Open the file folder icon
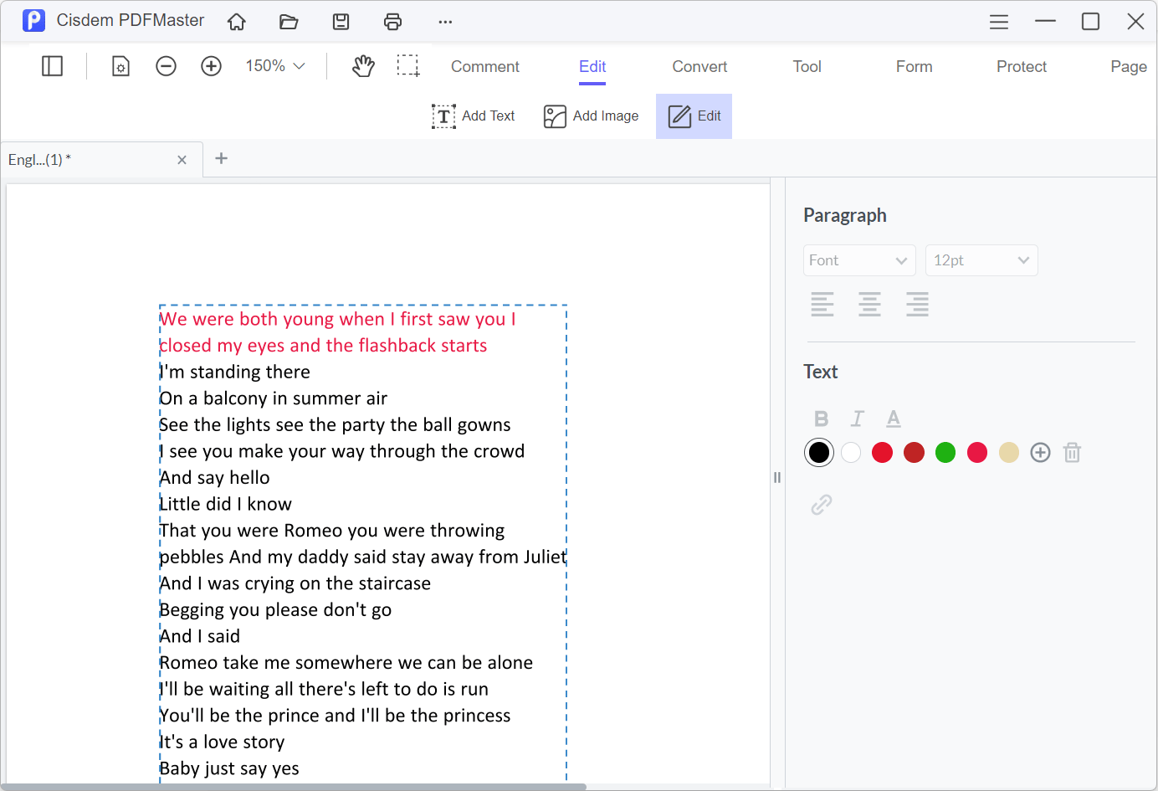The image size is (1158, 791). [289, 22]
